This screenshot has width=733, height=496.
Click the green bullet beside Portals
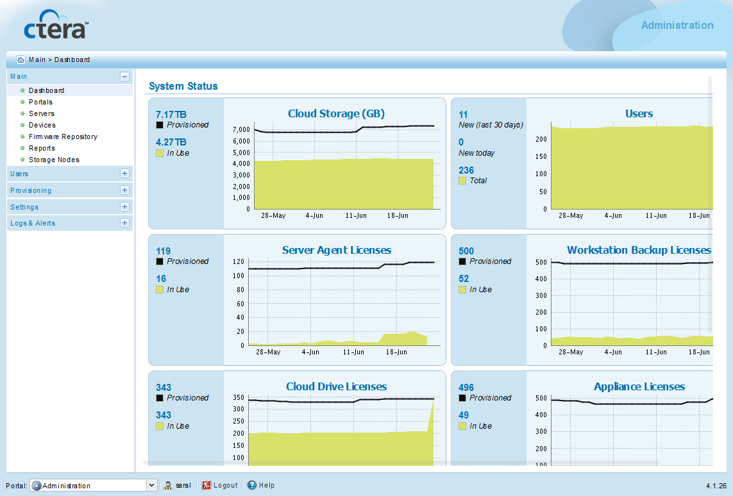click(22, 102)
